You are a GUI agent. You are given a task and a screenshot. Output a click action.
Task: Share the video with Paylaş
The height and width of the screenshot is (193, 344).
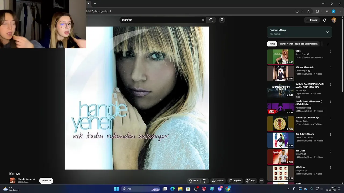tap(218, 181)
